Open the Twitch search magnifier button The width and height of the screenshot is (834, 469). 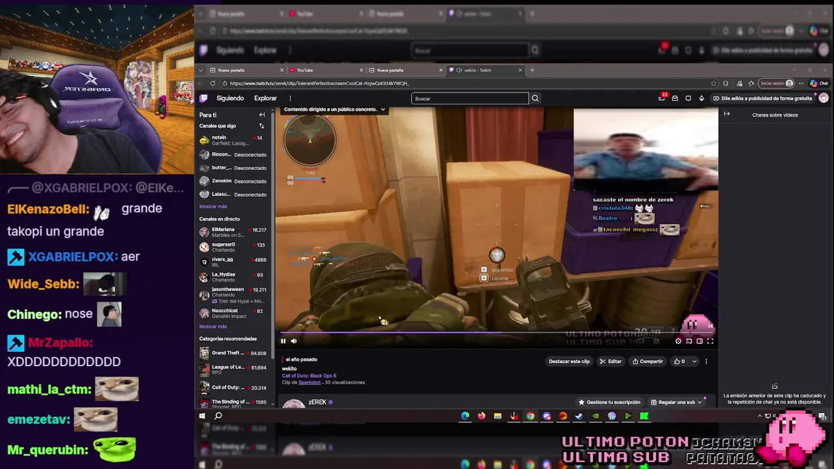pos(535,98)
